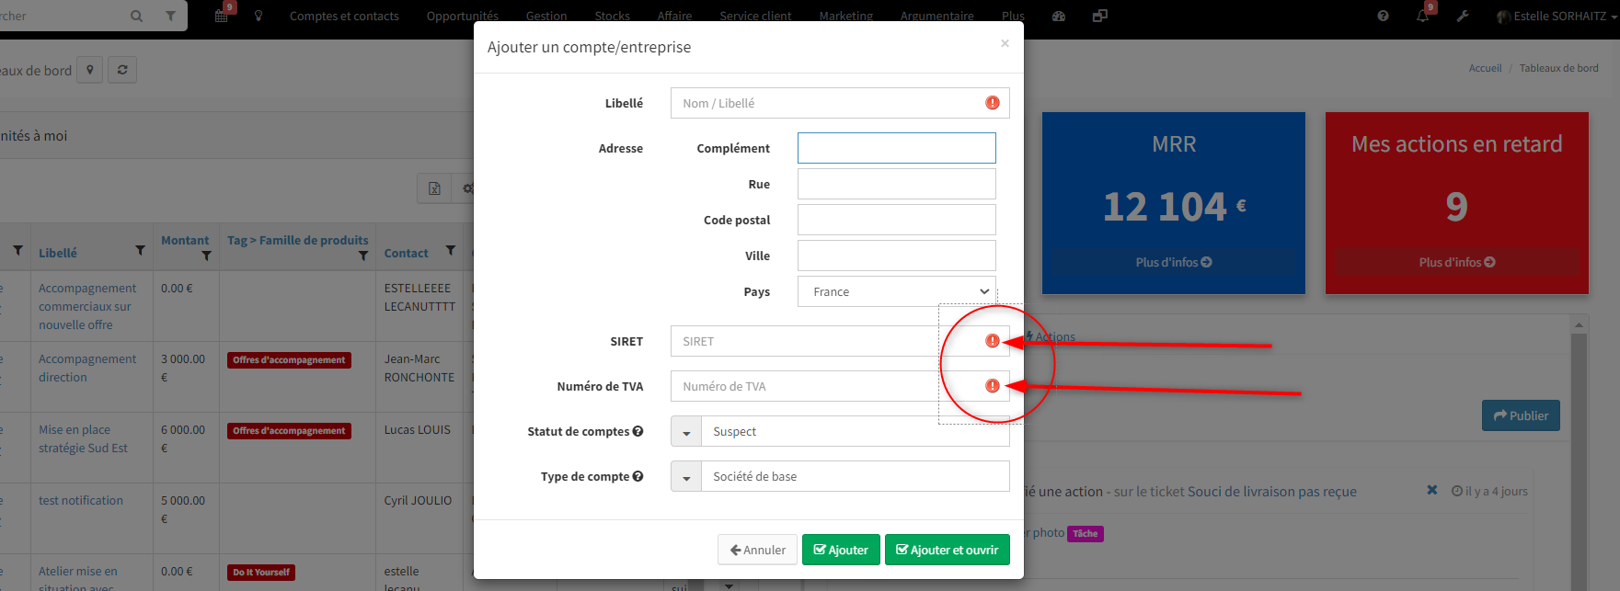
Task: Sort the table by the Libellé column header
Action: click(x=58, y=253)
